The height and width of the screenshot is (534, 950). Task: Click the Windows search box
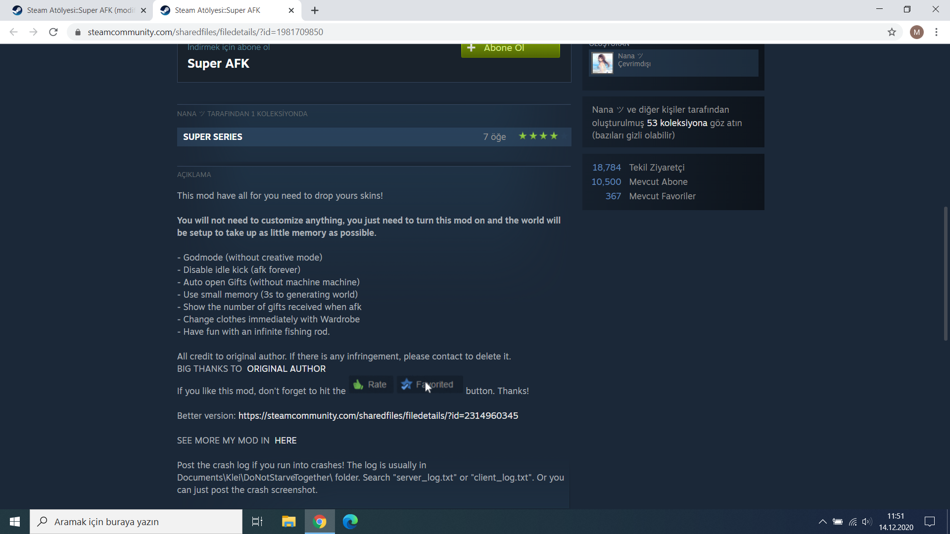click(136, 522)
